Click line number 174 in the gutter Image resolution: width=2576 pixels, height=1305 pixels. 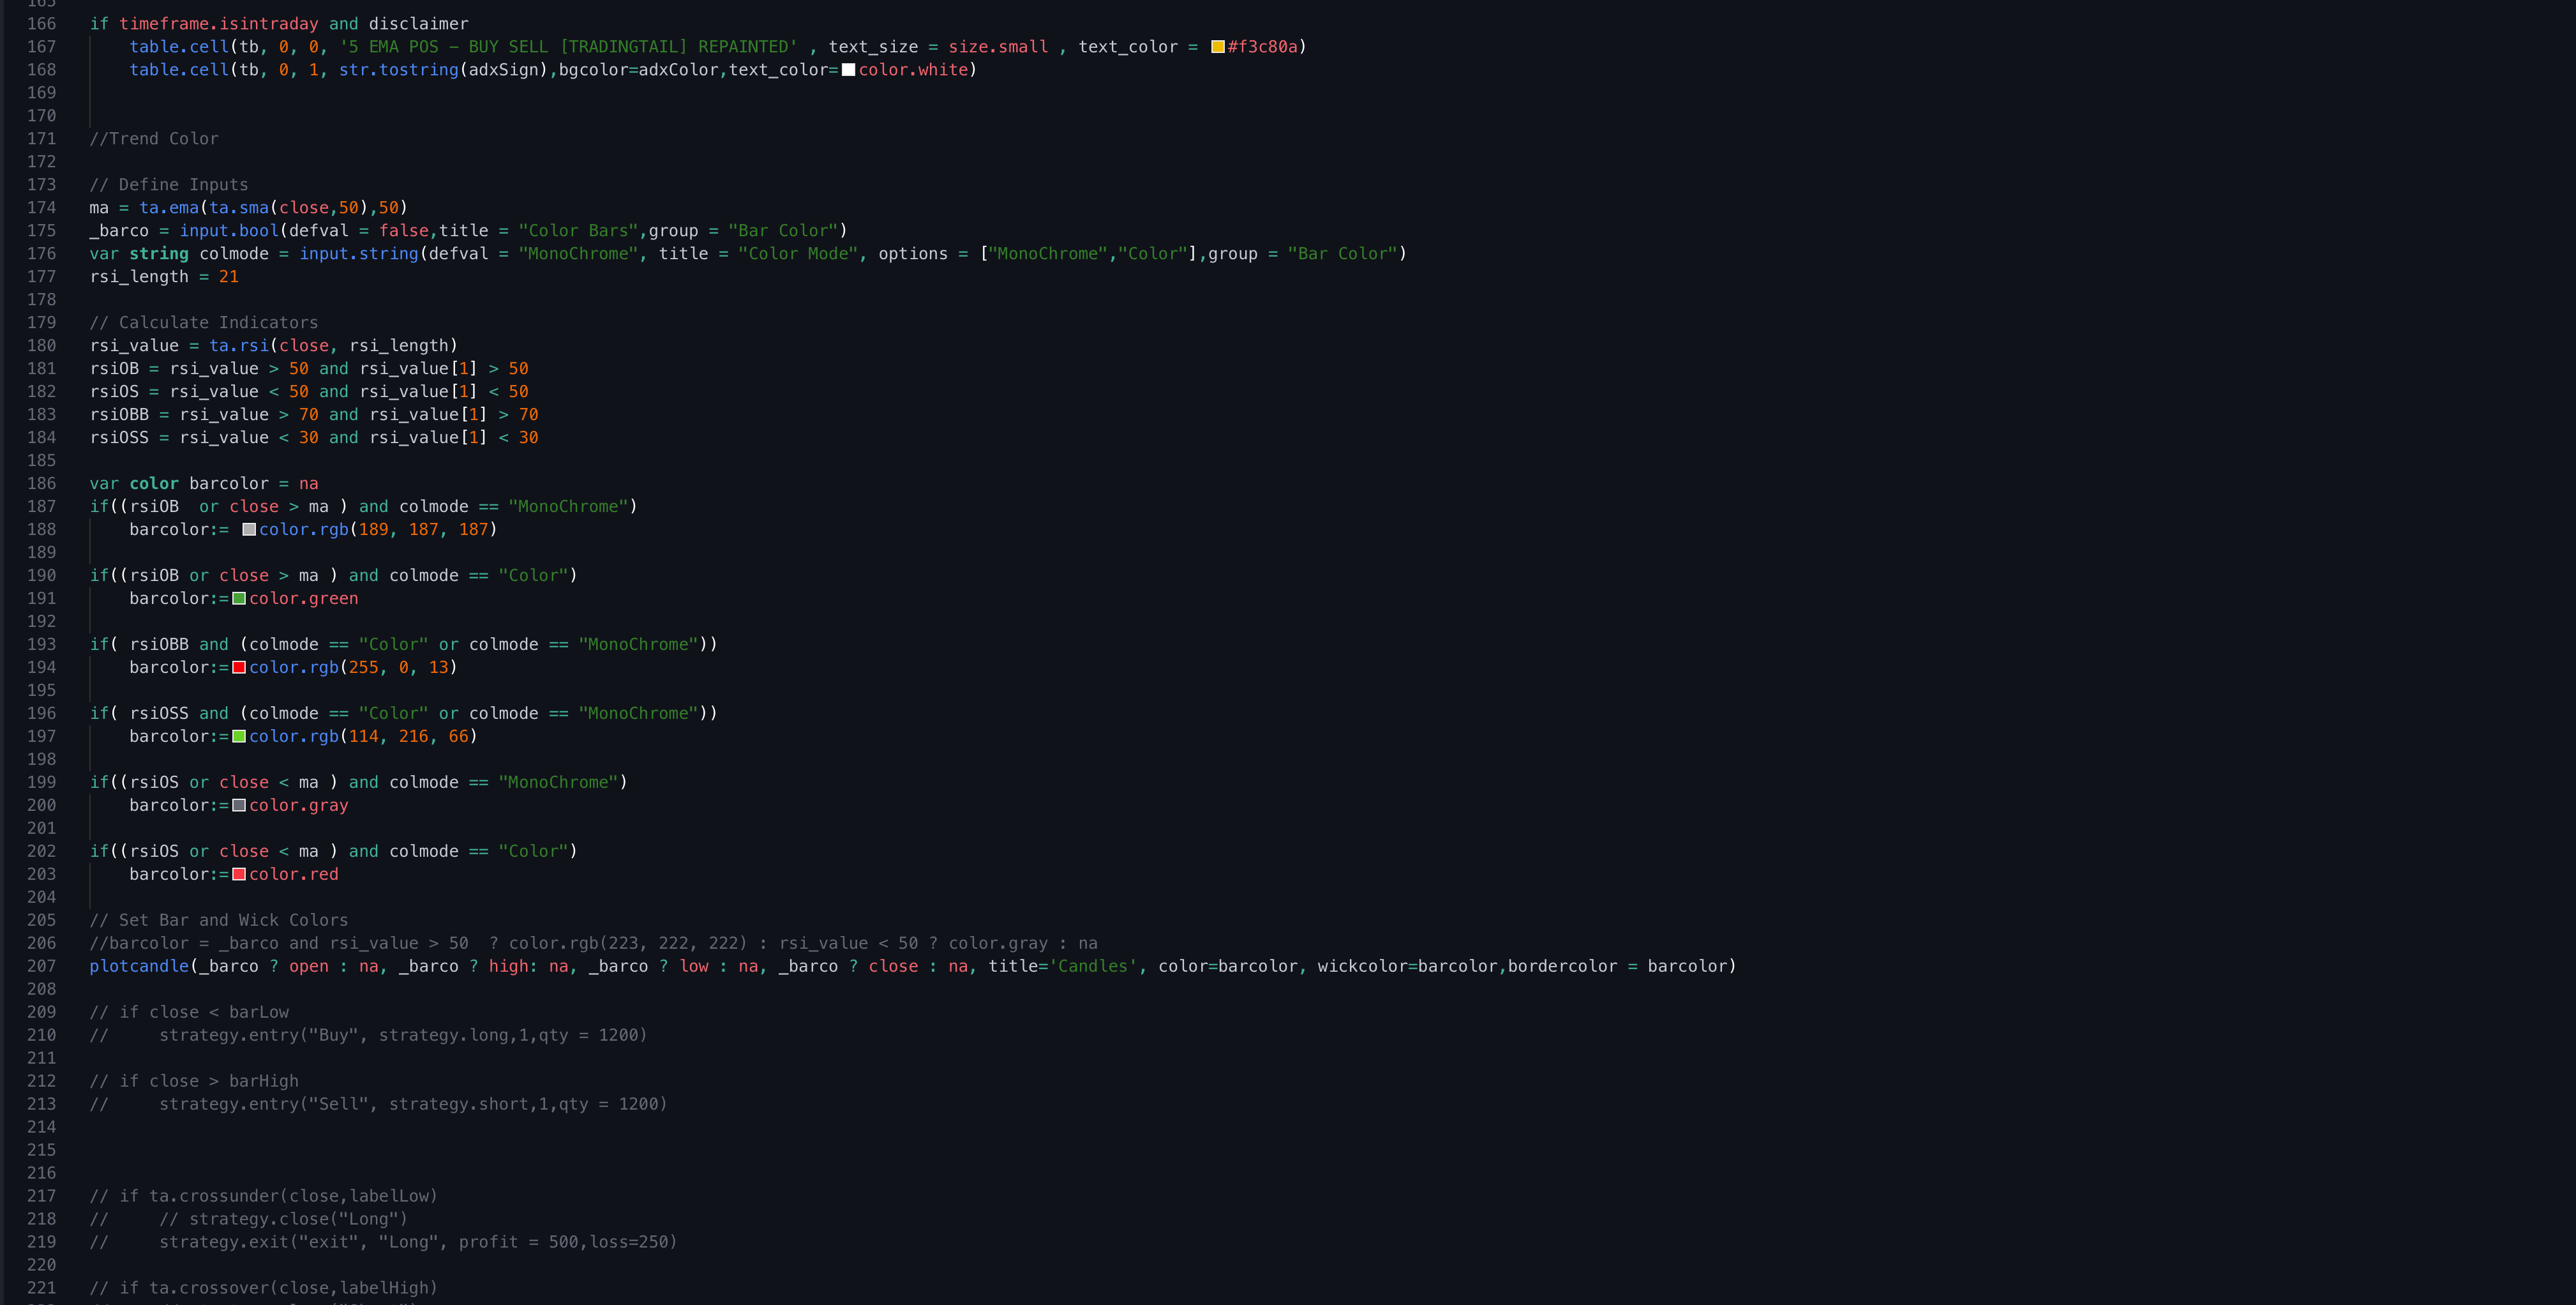[42, 208]
